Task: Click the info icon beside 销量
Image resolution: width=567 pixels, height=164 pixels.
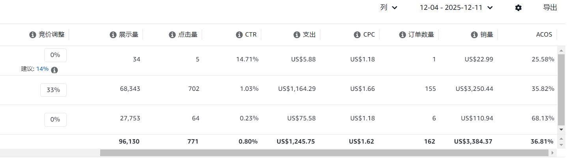Action: point(474,35)
